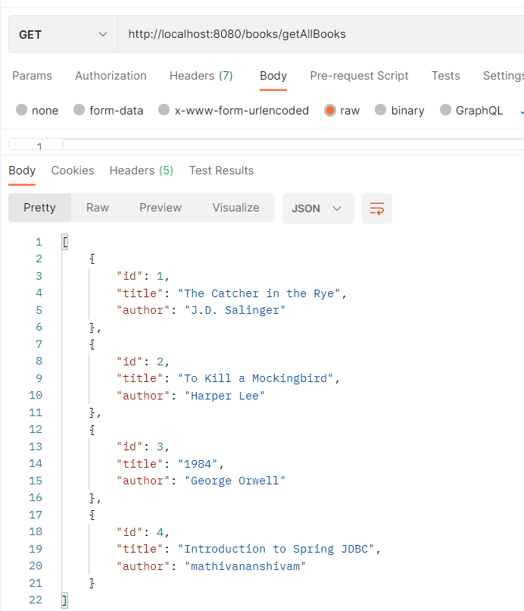Open the GET method dropdown
The image size is (524, 611).
coord(63,34)
